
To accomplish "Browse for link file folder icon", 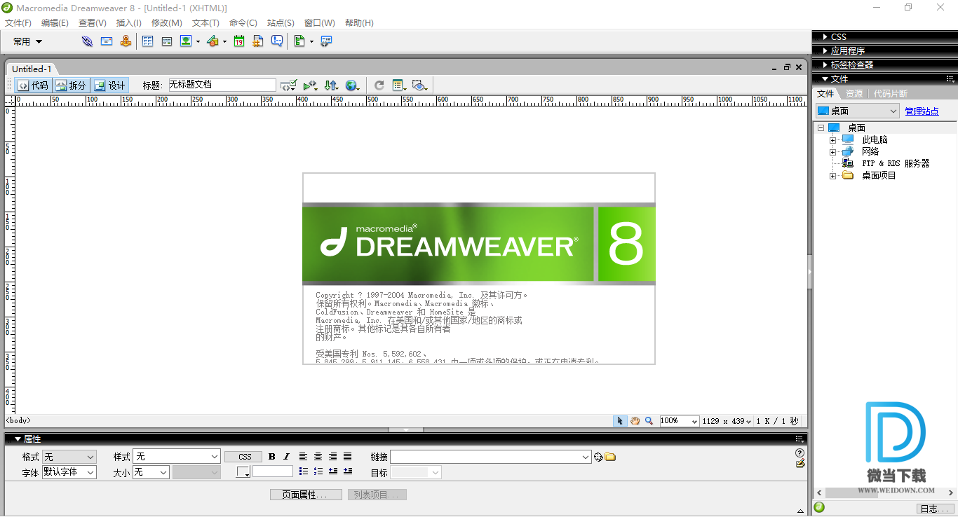I will 610,457.
